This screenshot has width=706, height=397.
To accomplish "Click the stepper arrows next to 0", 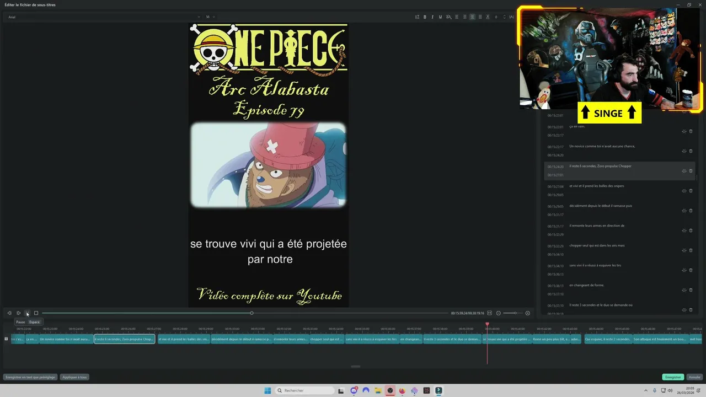I will click(505, 17).
